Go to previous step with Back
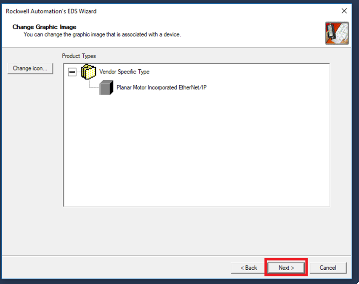Screen dimensions: 359x284 click(249, 268)
